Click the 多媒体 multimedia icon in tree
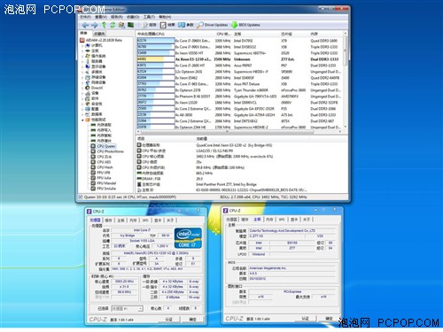The image size is (443, 332). click(88, 72)
